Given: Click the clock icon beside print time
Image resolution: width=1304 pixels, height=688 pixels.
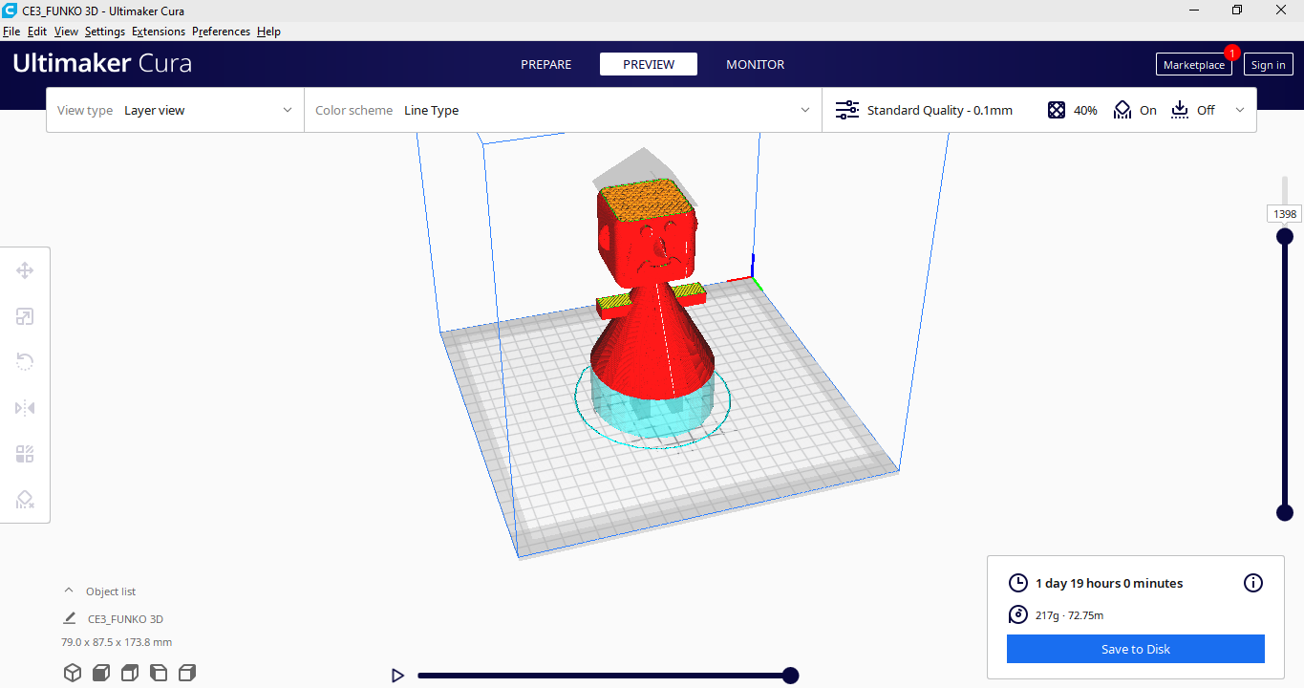Looking at the screenshot, I should click(x=1018, y=583).
